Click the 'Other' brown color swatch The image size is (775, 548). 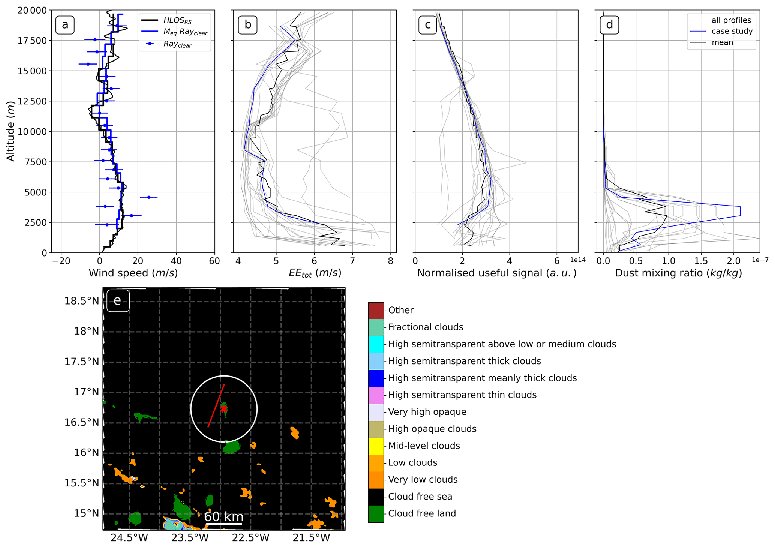click(x=376, y=311)
